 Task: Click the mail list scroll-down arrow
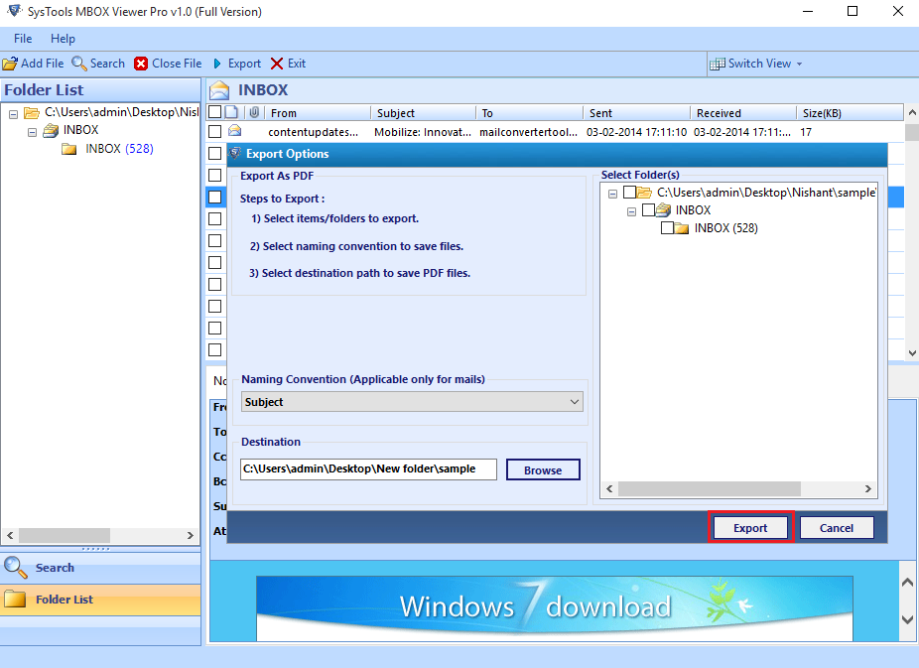coord(912,352)
